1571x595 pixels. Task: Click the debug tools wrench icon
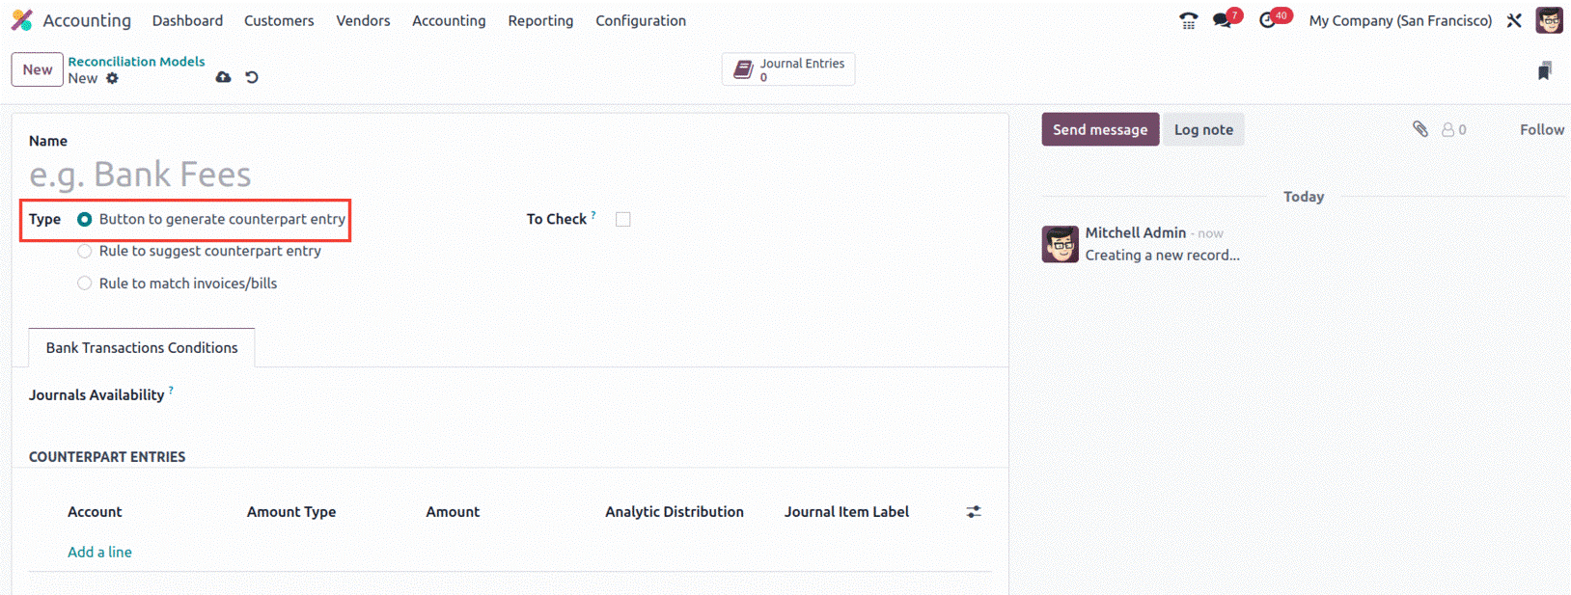(1514, 20)
